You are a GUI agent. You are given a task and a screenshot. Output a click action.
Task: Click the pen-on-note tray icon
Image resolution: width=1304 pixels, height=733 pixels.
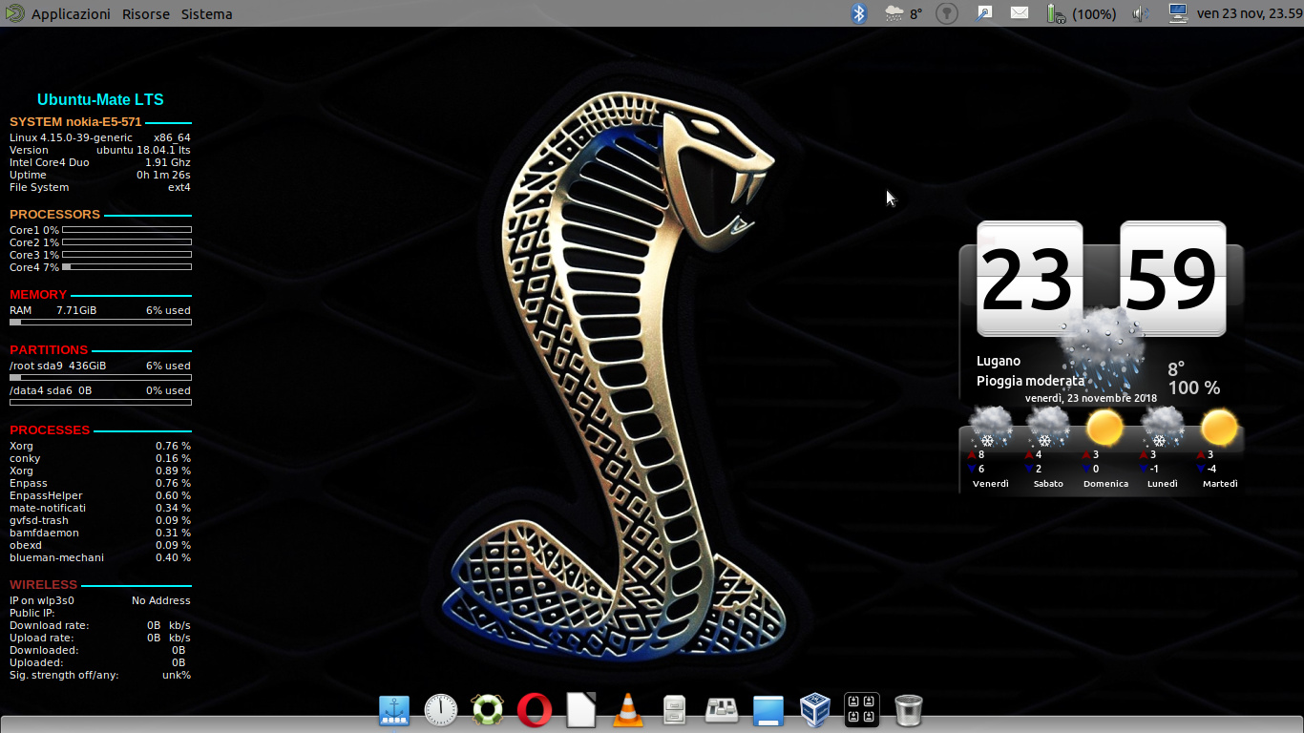984,13
